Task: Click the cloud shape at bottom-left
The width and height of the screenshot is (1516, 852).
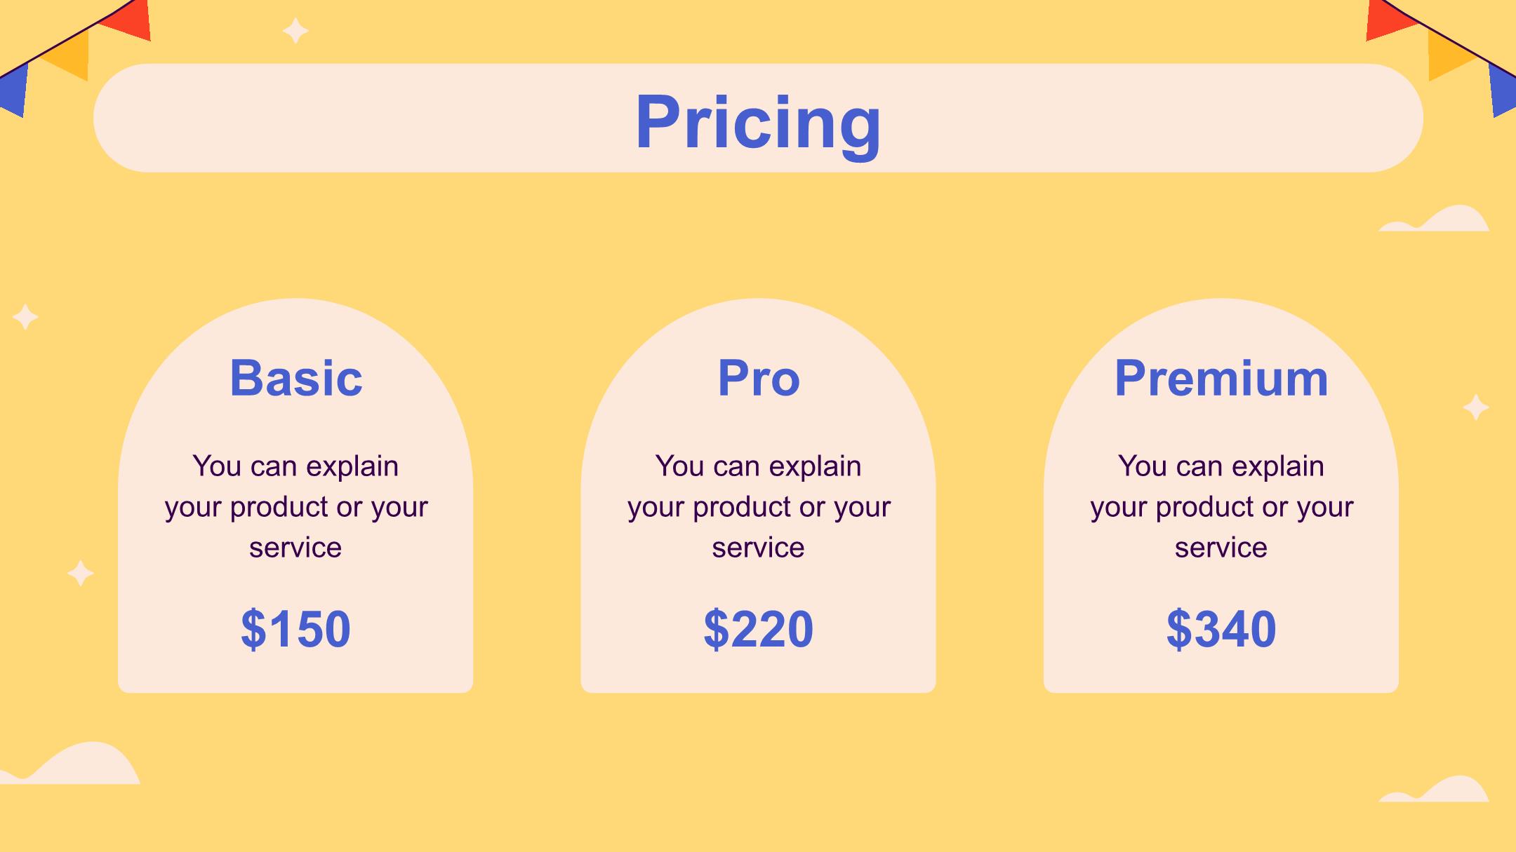Action: (70, 764)
